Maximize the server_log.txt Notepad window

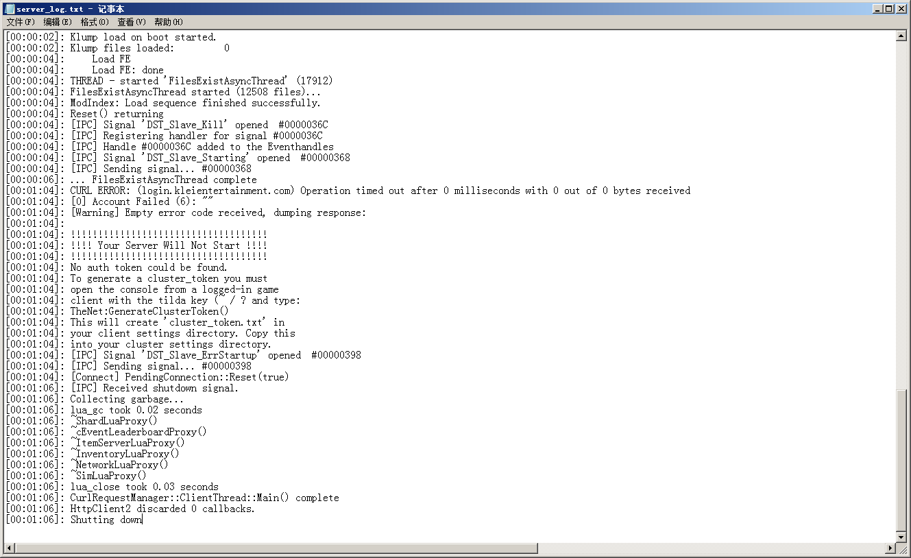click(890, 9)
